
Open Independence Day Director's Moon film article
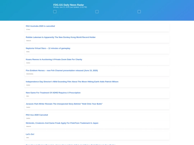point(72,82)
